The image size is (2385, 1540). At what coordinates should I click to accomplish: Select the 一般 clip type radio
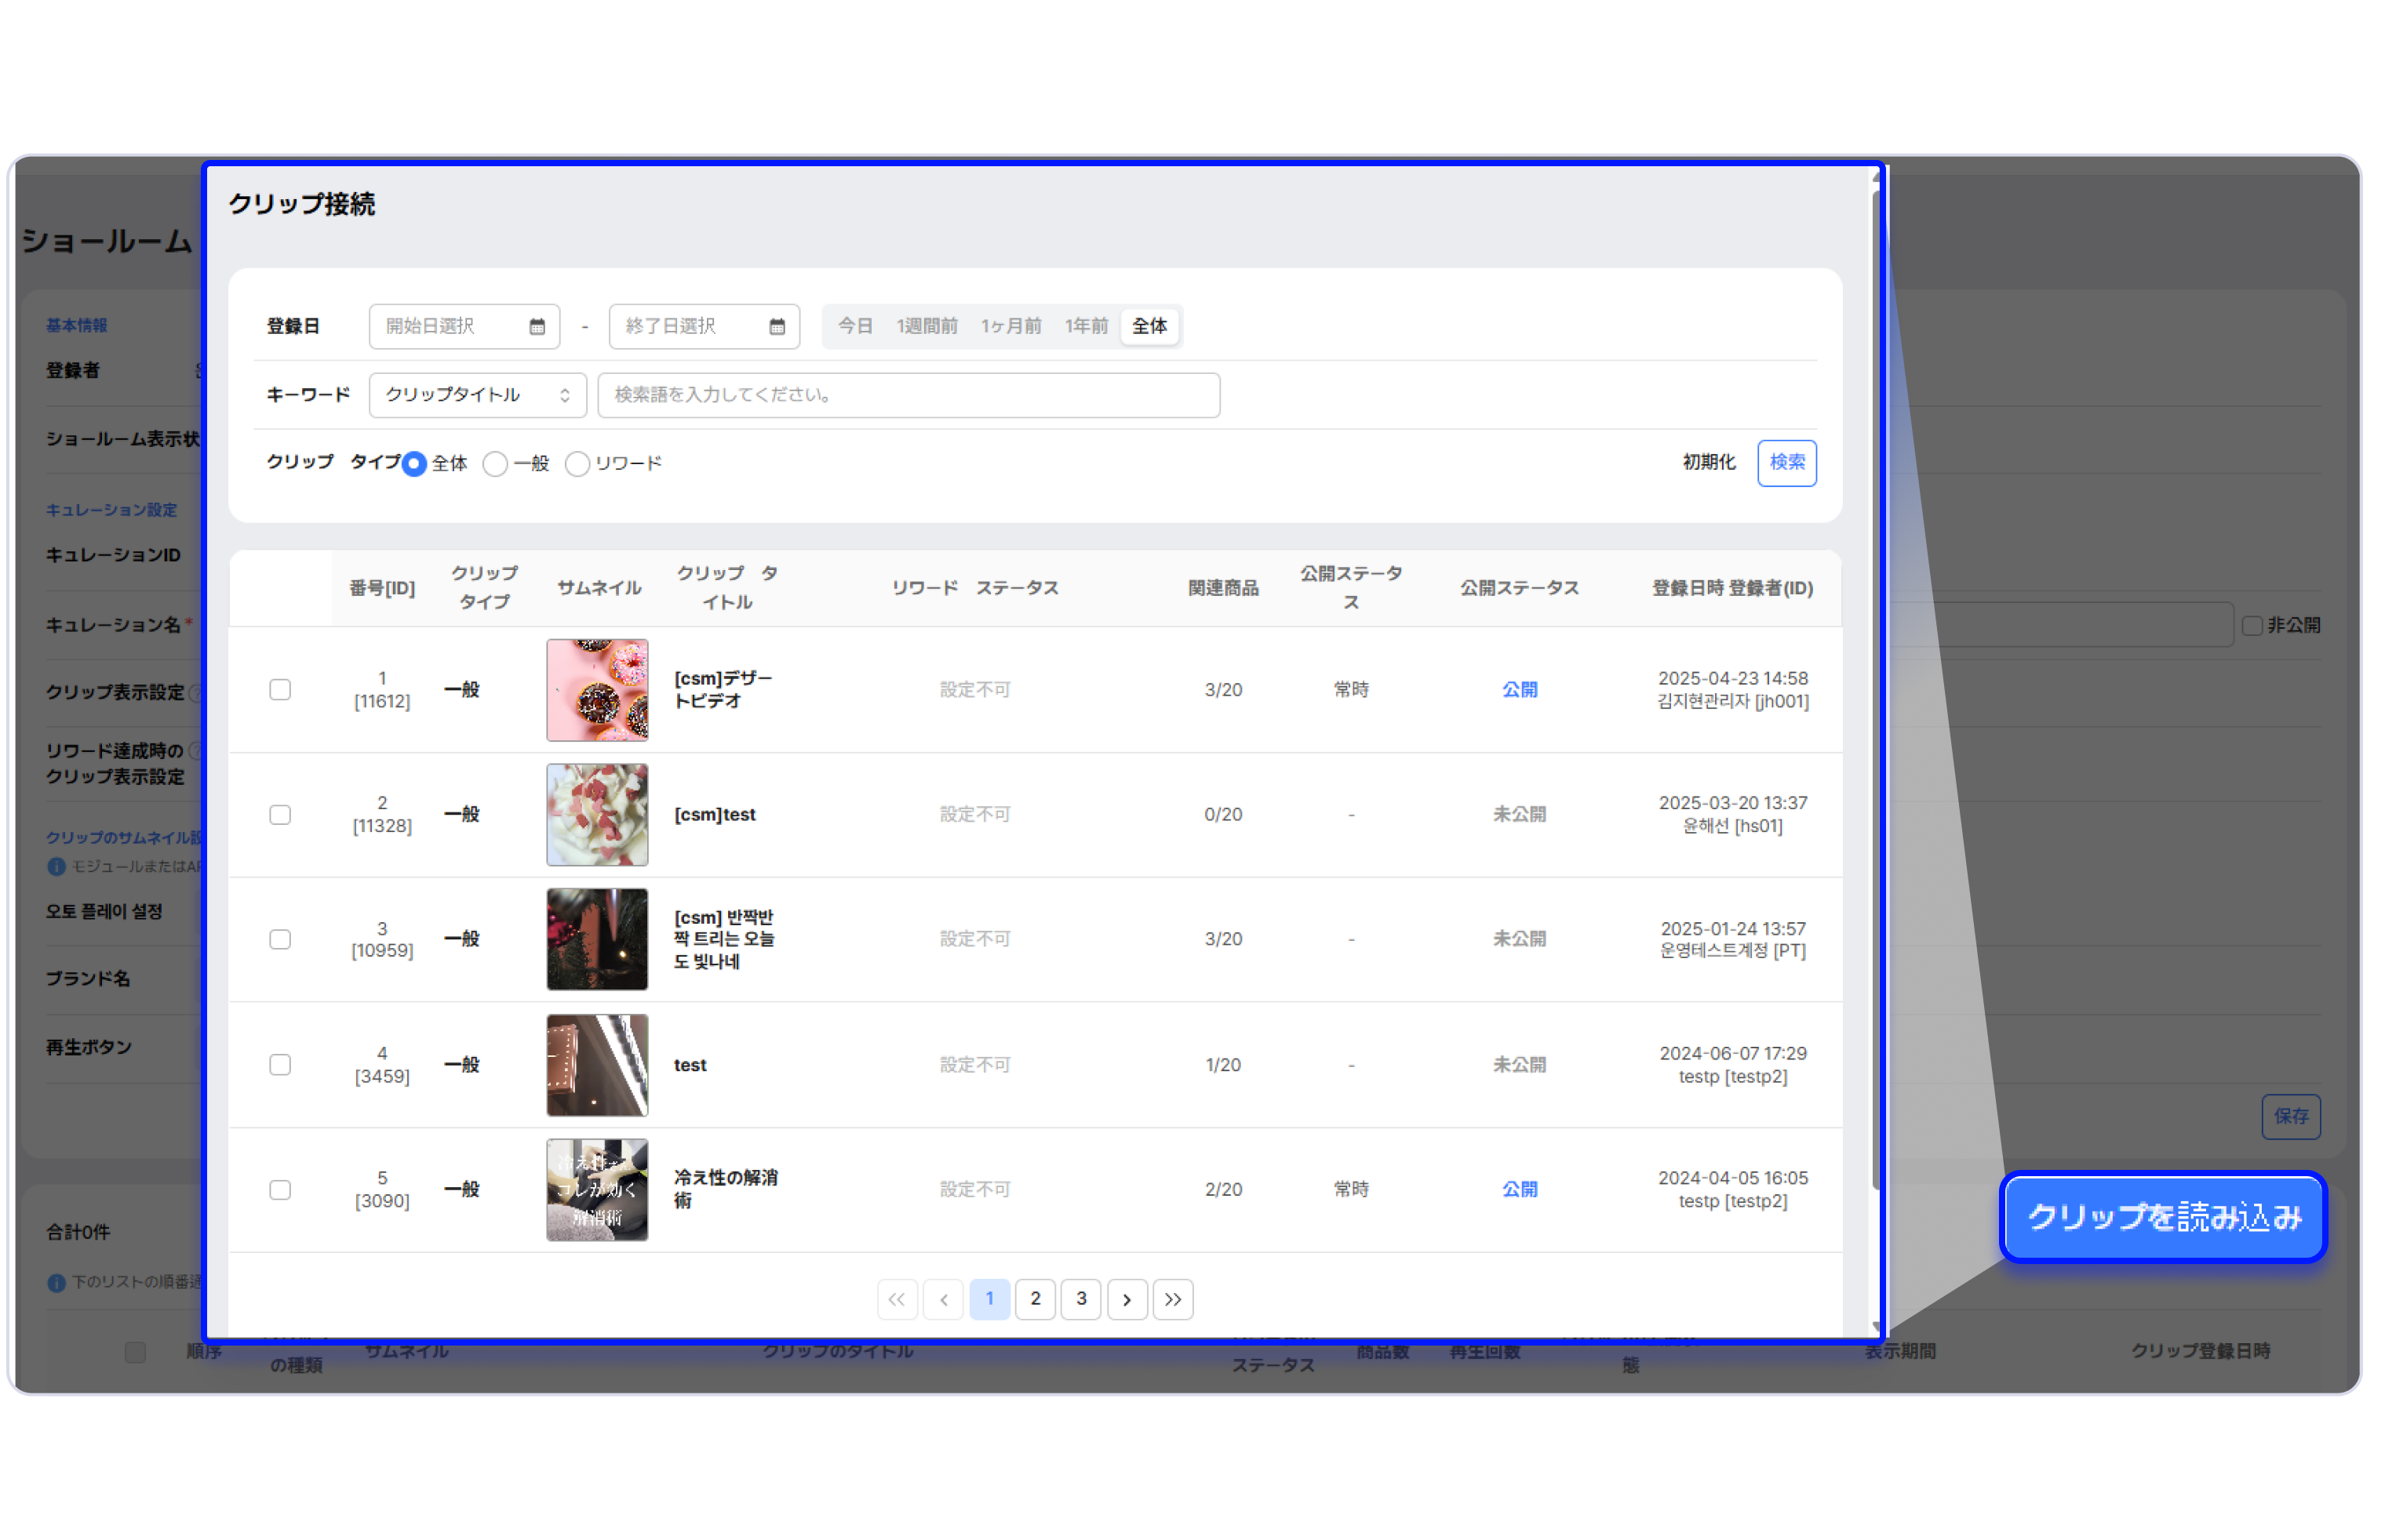(495, 464)
